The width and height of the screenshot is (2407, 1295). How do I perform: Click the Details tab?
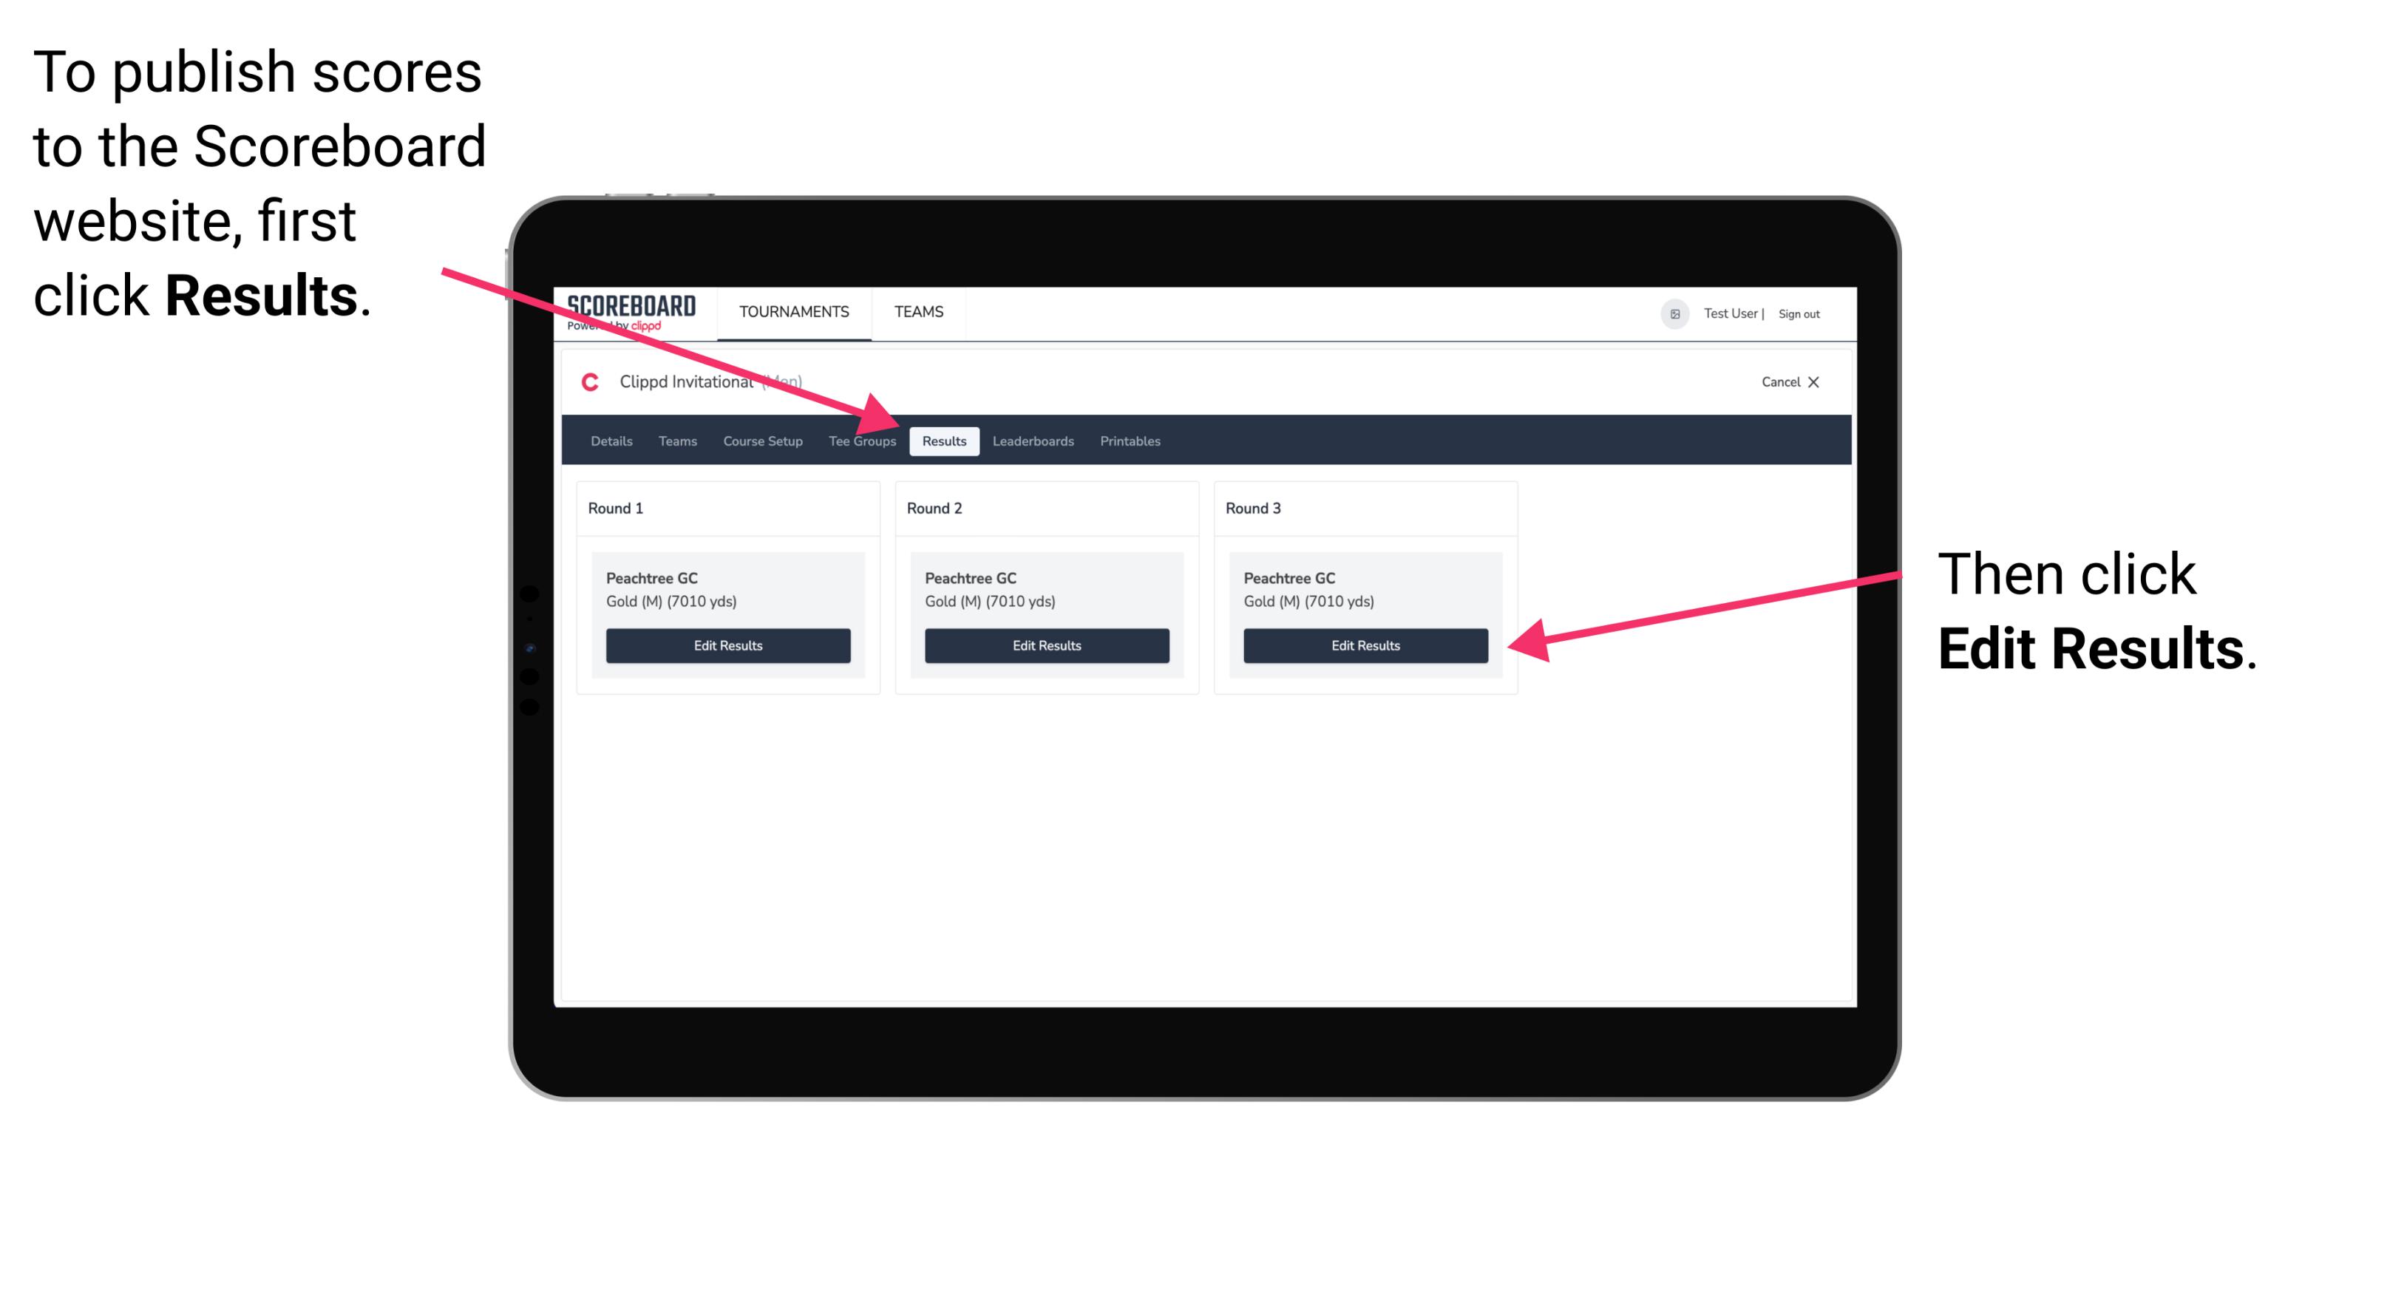[611, 441]
